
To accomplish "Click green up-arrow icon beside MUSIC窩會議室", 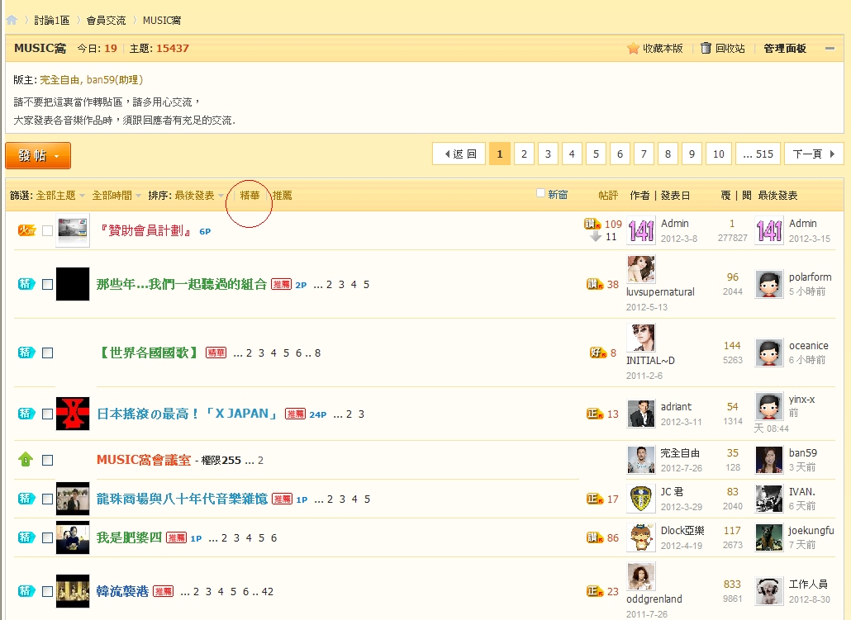I will click(x=26, y=460).
